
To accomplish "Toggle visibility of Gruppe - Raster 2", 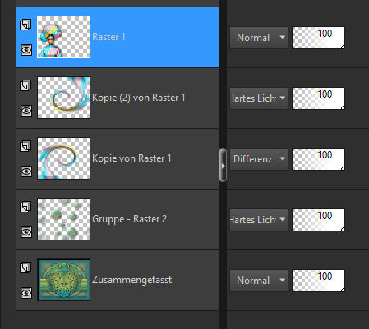I will point(26,232).
